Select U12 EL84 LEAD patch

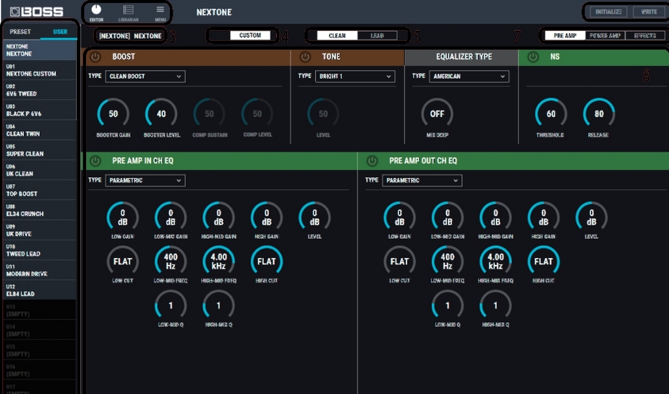pyautogui.click(x=39, y=290)
